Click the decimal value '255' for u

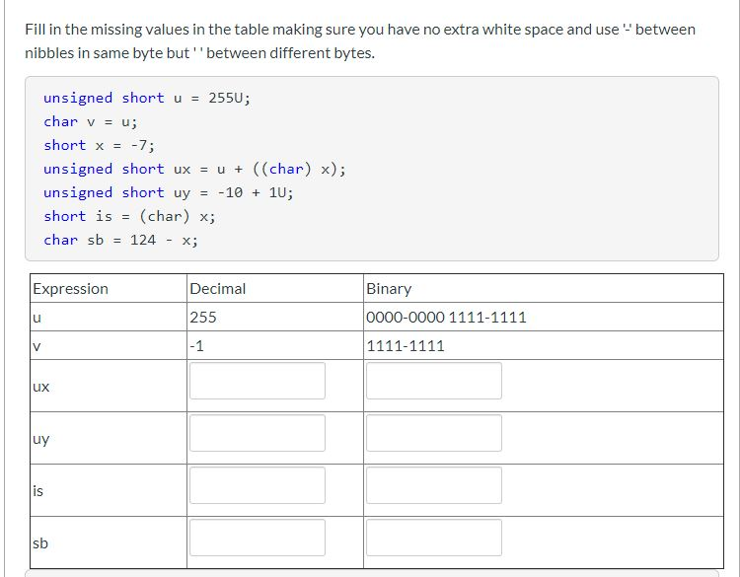203,317
